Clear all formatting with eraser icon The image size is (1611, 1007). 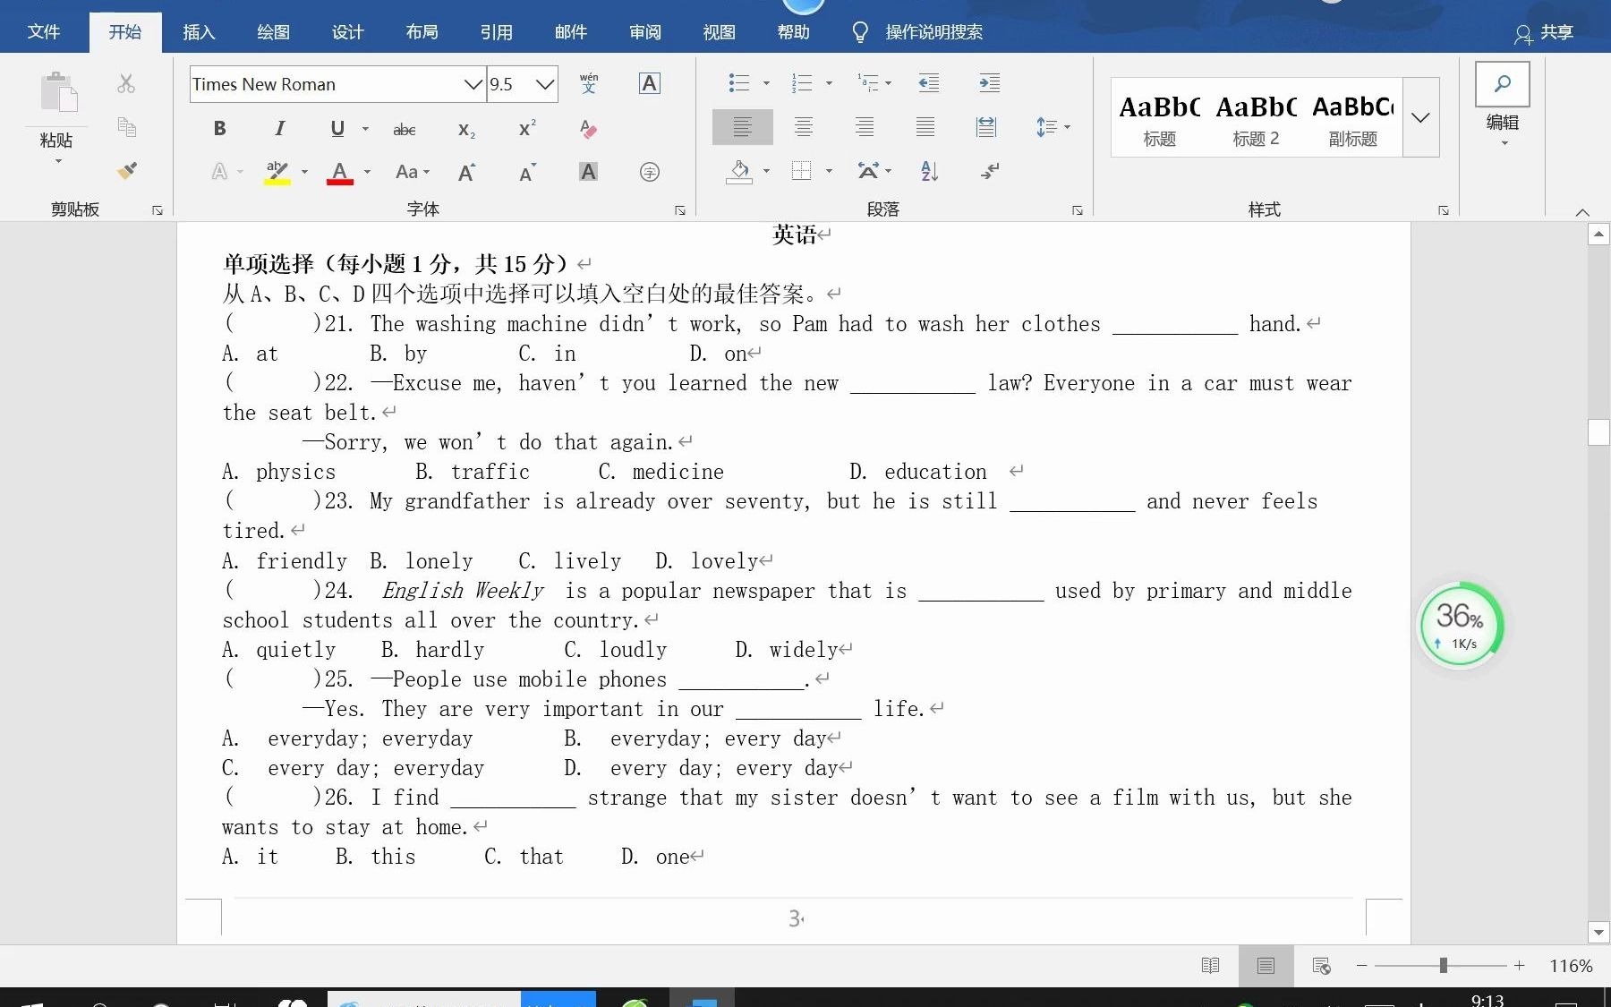588,129
